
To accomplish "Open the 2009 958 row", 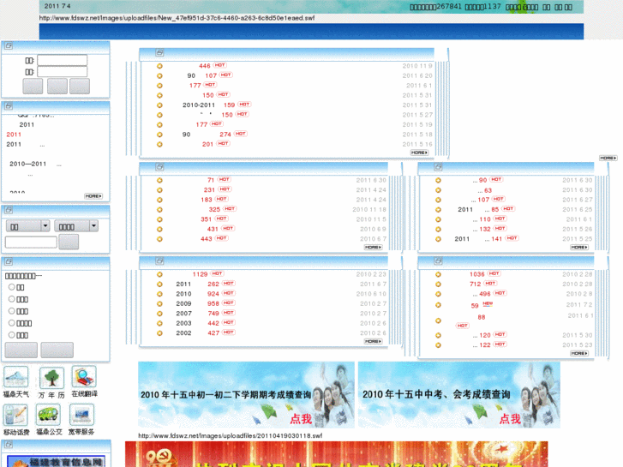I will 197,303.
